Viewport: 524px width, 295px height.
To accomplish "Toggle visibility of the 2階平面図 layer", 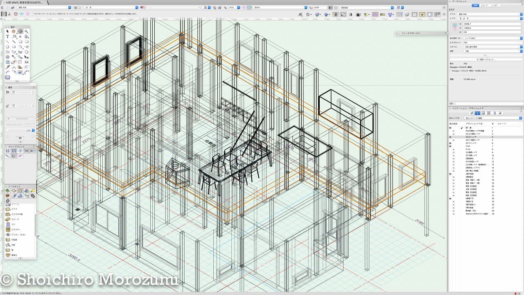I will tap(450, 174).
